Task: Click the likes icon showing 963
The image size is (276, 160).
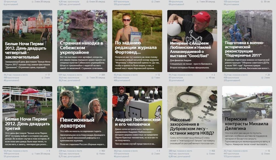Action: (x=100, y=151)
